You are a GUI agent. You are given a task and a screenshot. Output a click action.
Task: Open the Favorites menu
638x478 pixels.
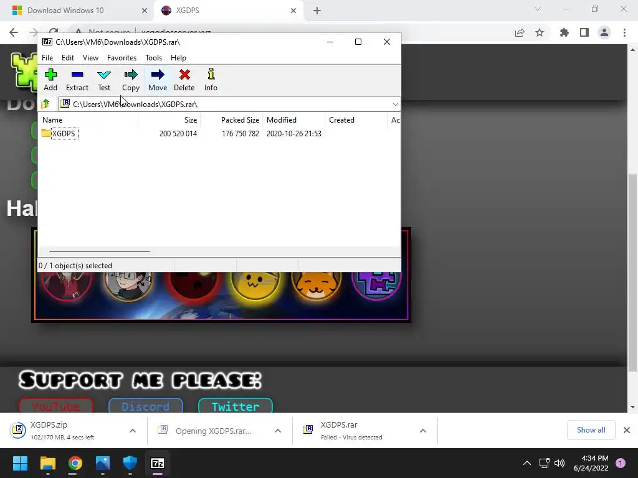tap(121, 58)
